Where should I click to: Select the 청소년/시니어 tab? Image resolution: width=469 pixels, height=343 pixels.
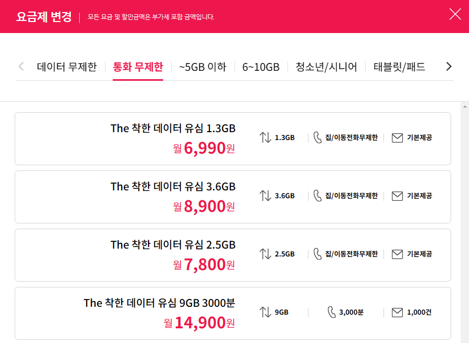[x=326, y=67]
